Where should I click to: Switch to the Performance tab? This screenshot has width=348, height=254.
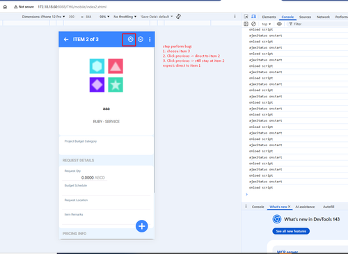pos(342,17)
